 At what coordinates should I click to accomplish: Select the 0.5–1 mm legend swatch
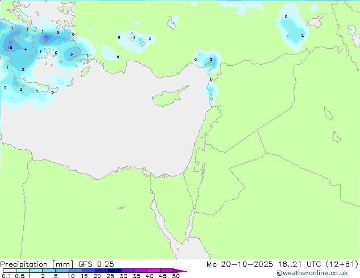[x=23, y=271]
